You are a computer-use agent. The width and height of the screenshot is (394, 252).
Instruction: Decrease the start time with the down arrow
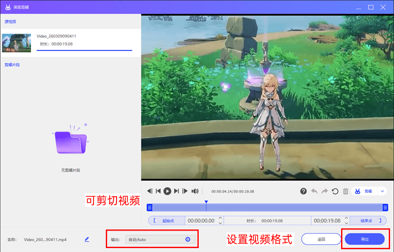pyautogui.click(x=221, y=223)
